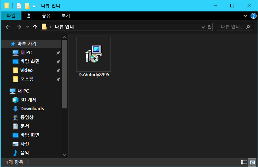Screen dimensions: 258x167
Task: Click the search magnifier icon
Action: (x=248, y=27)
